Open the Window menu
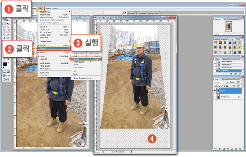 point(48,9)
